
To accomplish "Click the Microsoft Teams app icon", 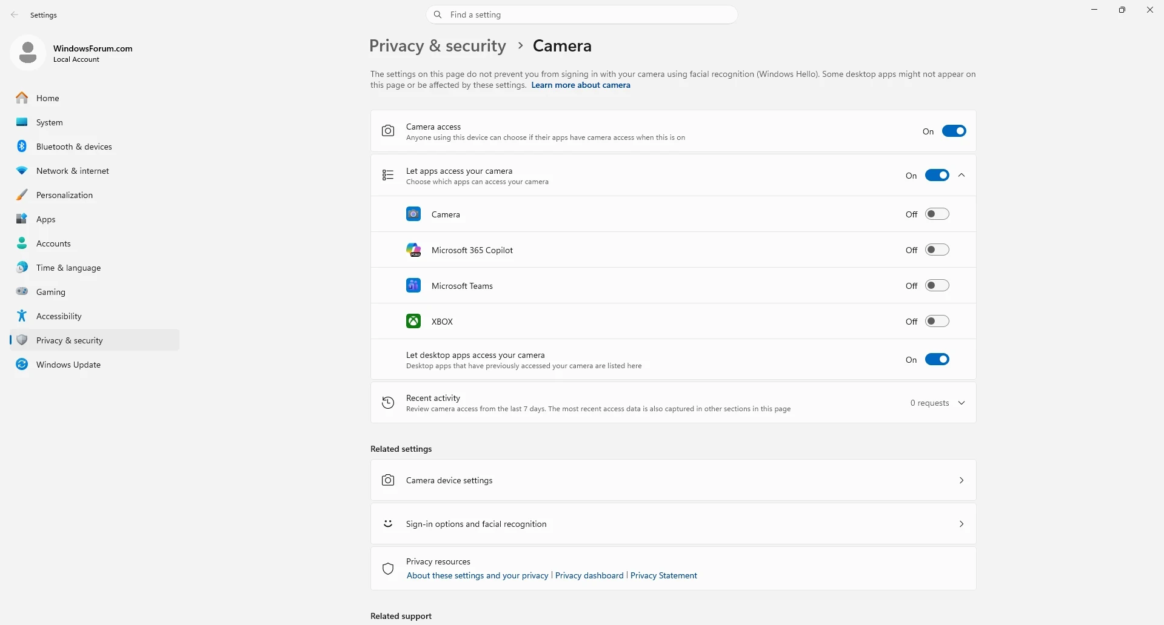I will pyautogui.click(x=413, y=285).
